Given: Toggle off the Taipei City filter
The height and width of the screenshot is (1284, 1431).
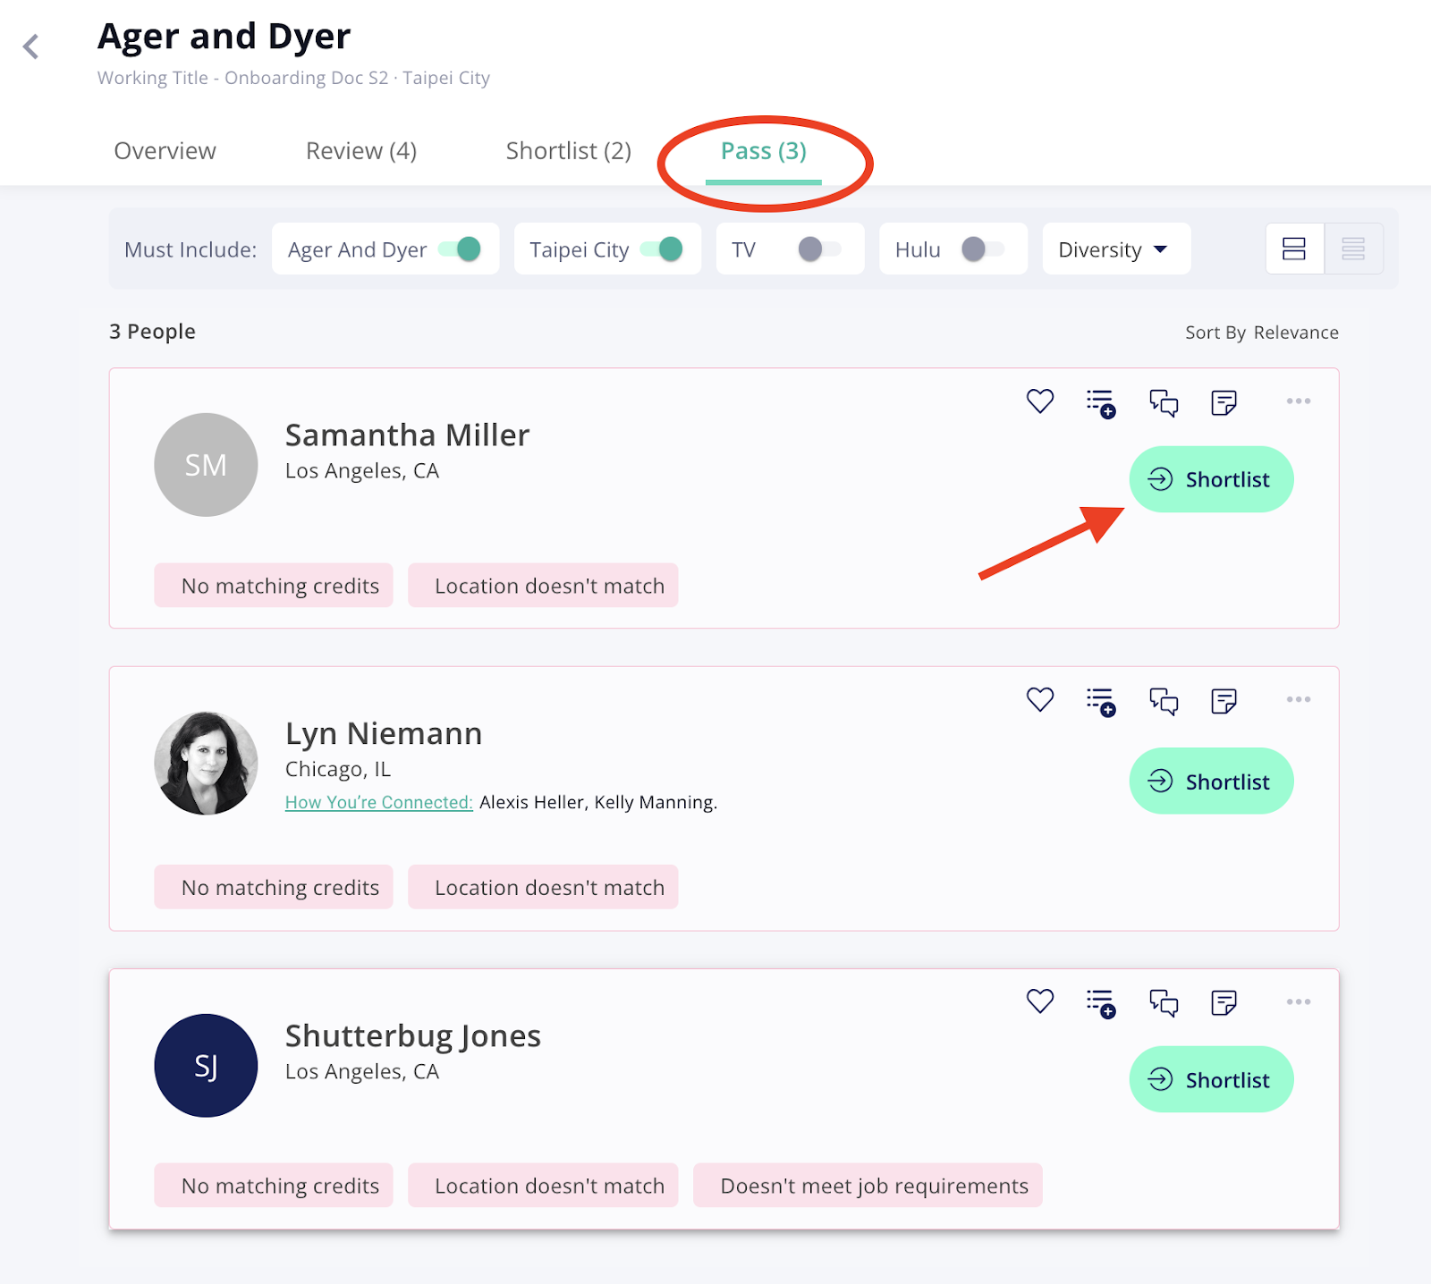Looking at the screenshot, I should point(662,249).
